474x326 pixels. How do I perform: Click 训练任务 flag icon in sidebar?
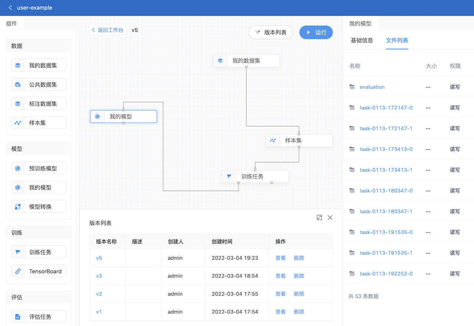point(18,252)
